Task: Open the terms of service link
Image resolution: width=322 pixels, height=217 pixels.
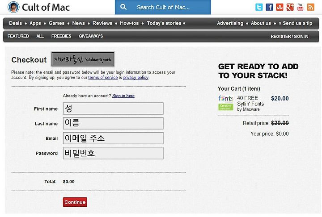Action: click(x=103, y=78)
